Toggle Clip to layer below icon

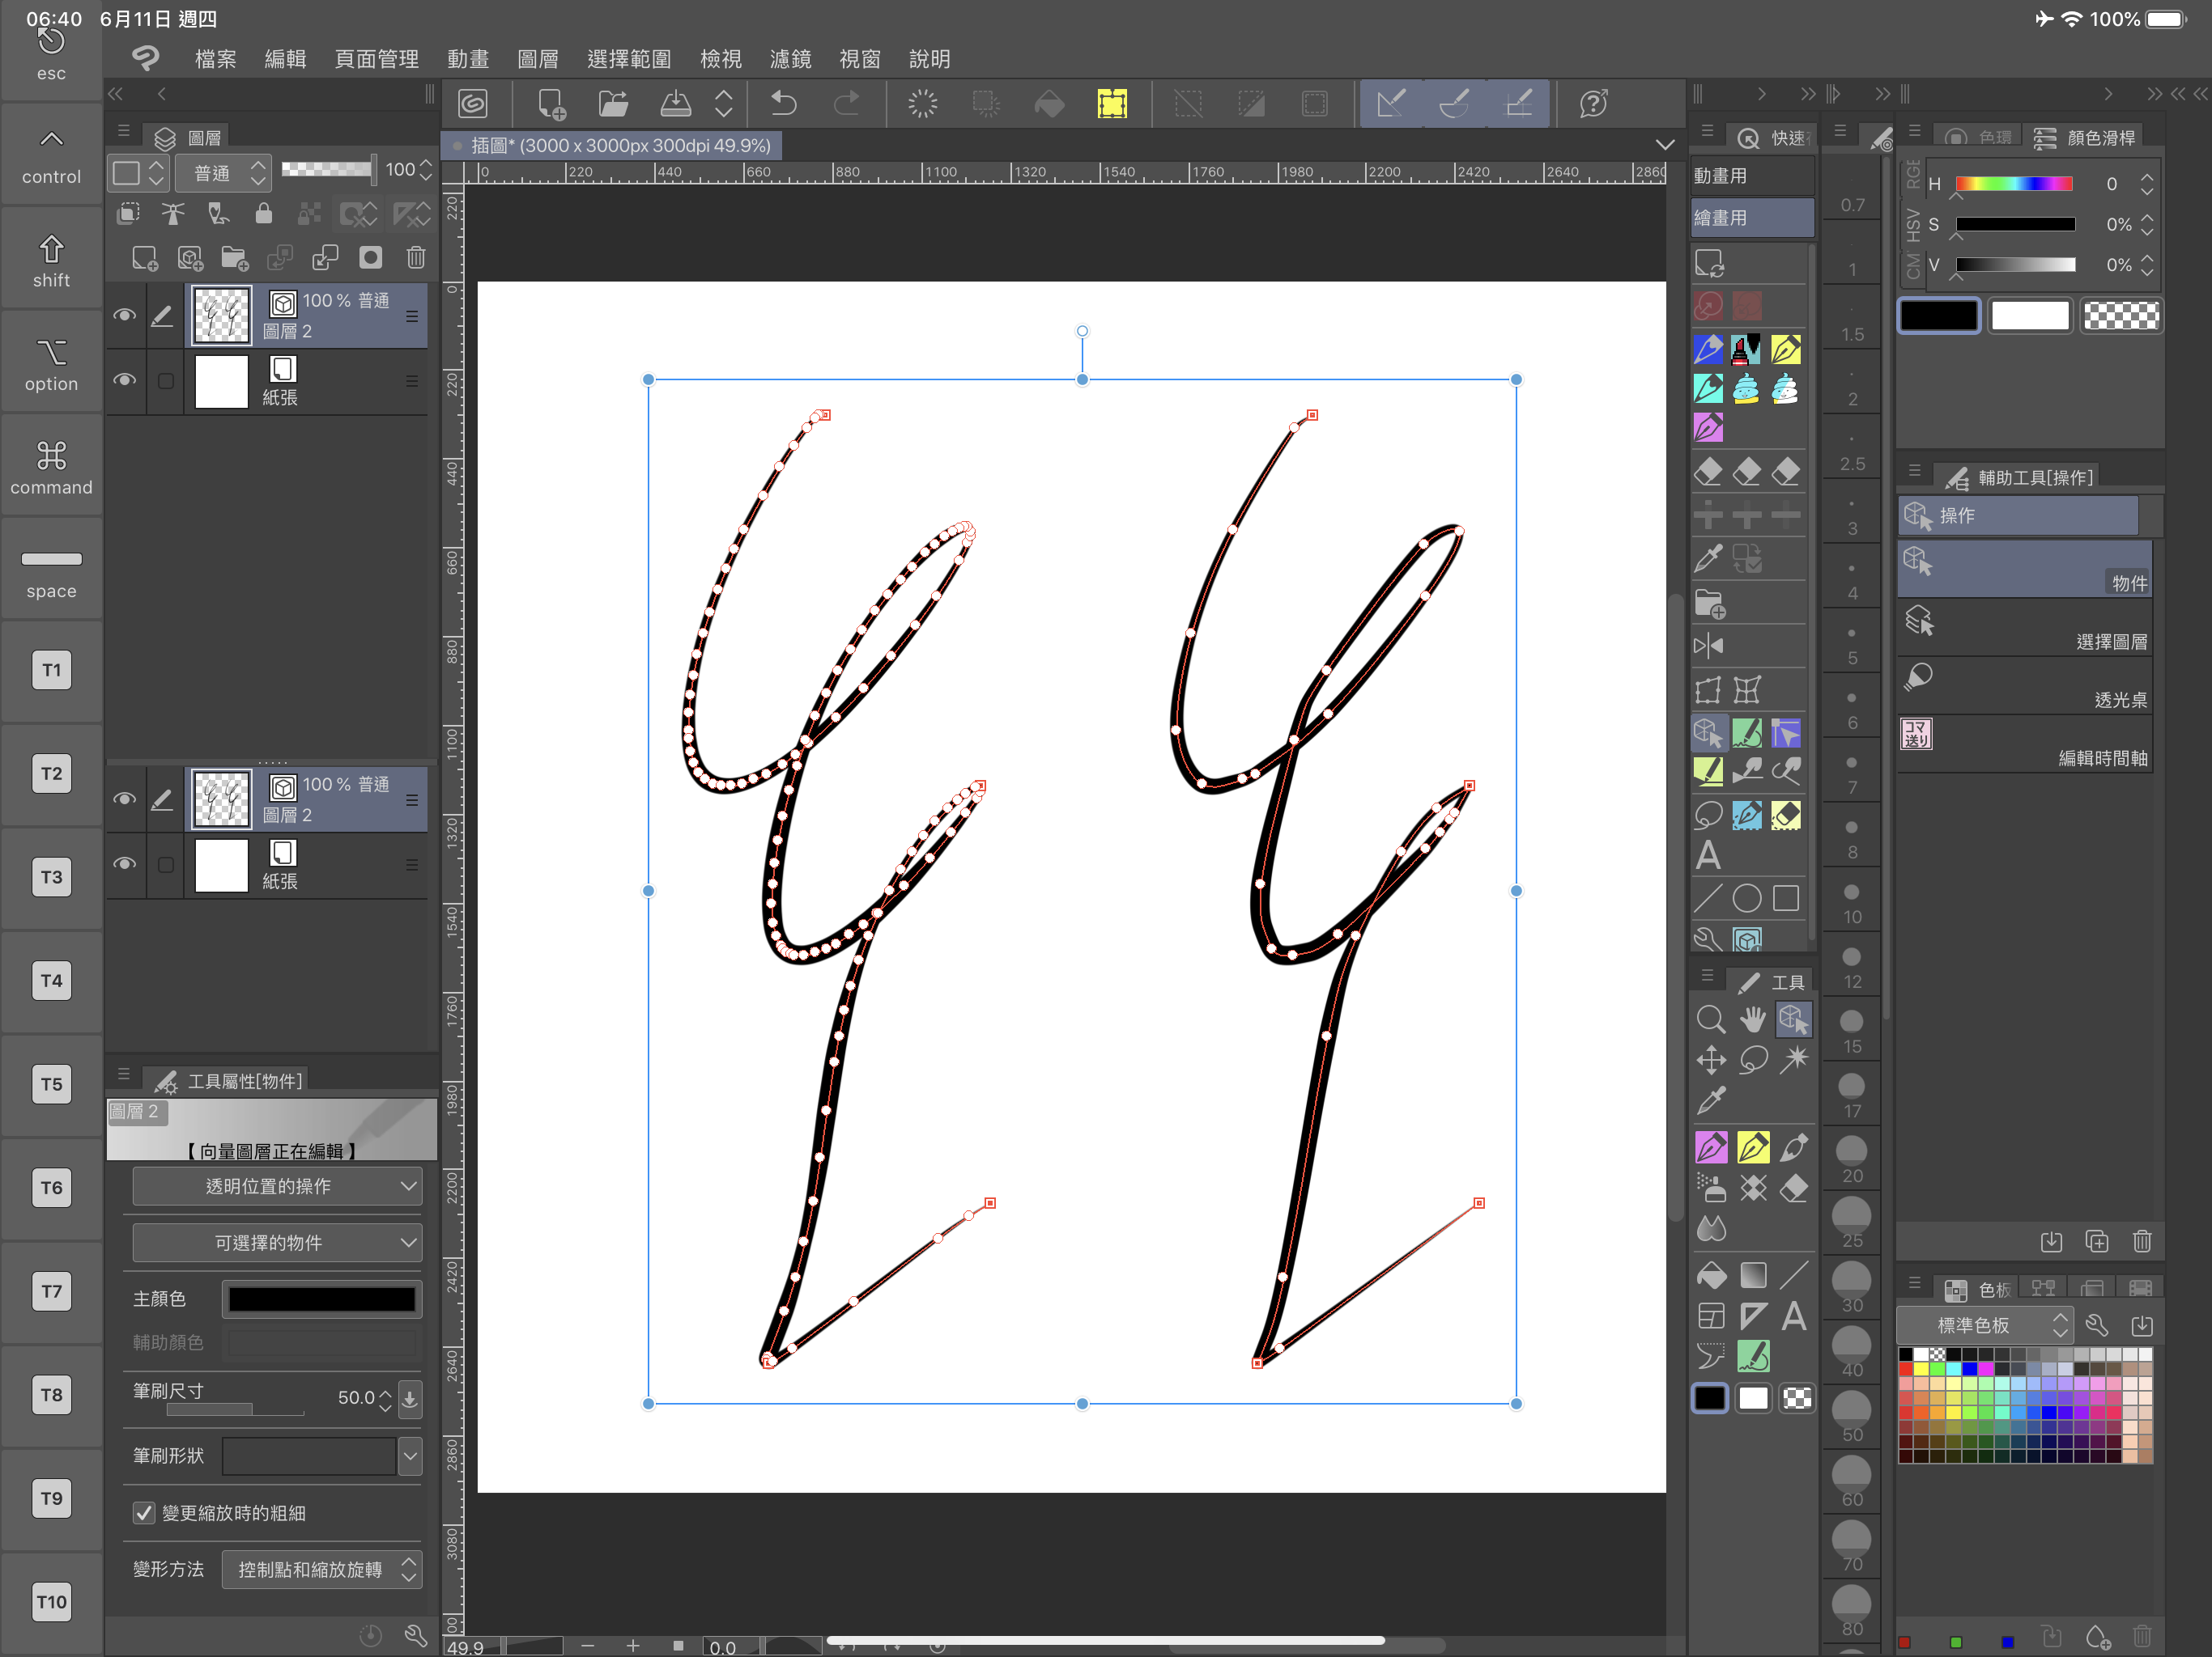coord(128,213)
